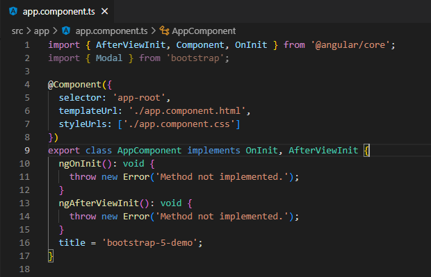Click the './app.component.html' string
The width and height of the screenshot is (431, 277).
tap(187, 111)
